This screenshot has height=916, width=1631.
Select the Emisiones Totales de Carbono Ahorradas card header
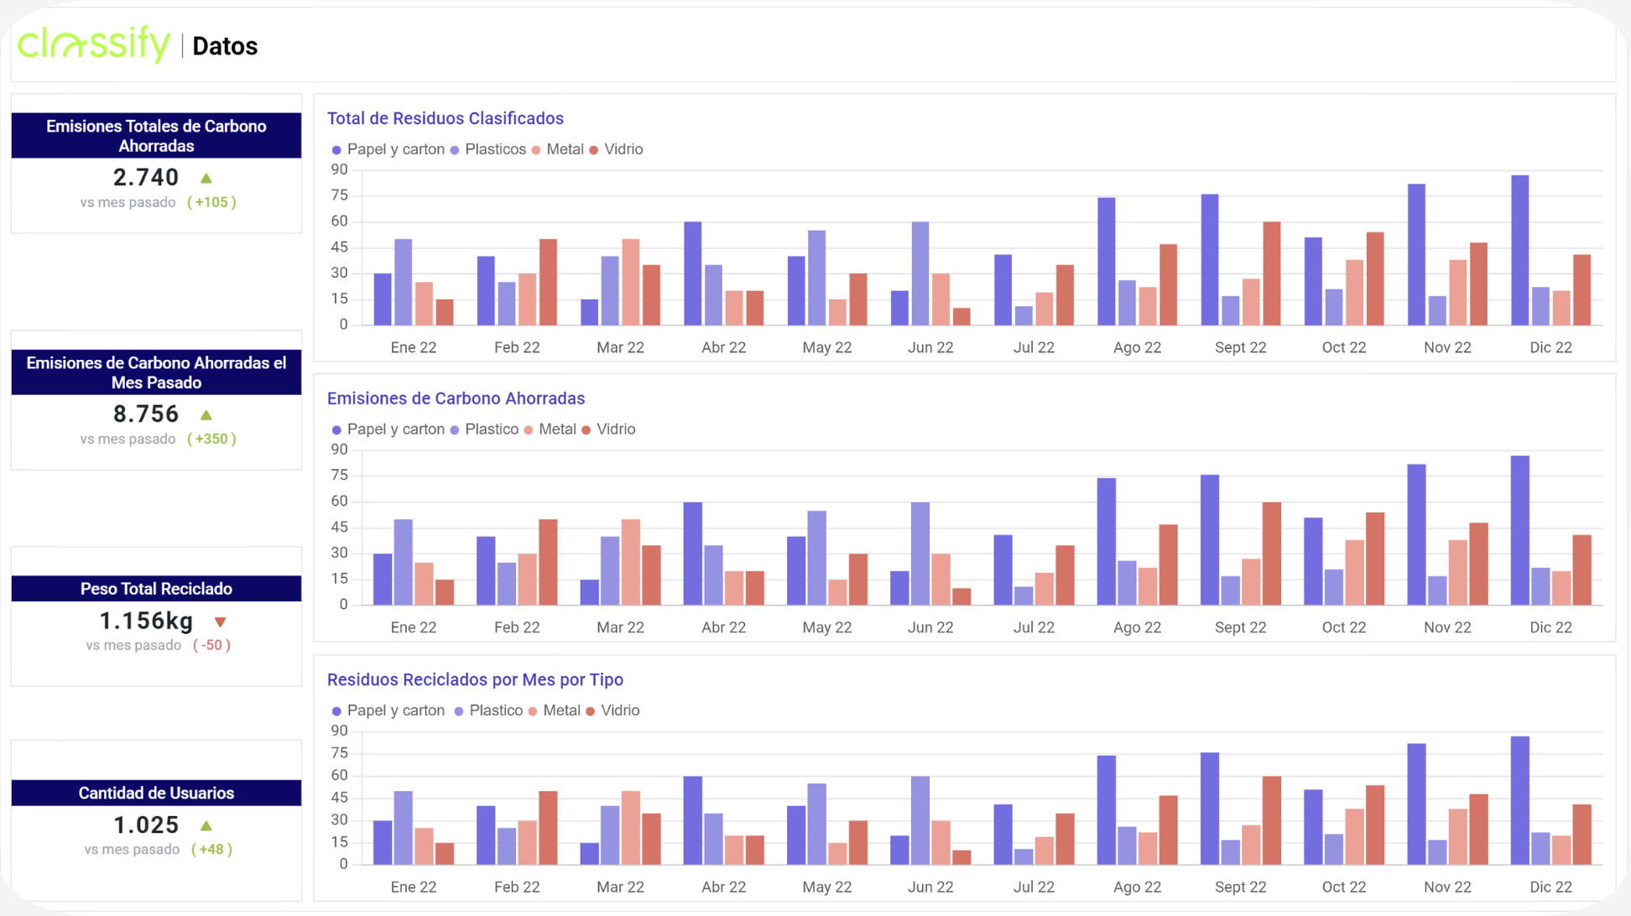(x=156, y=136)
